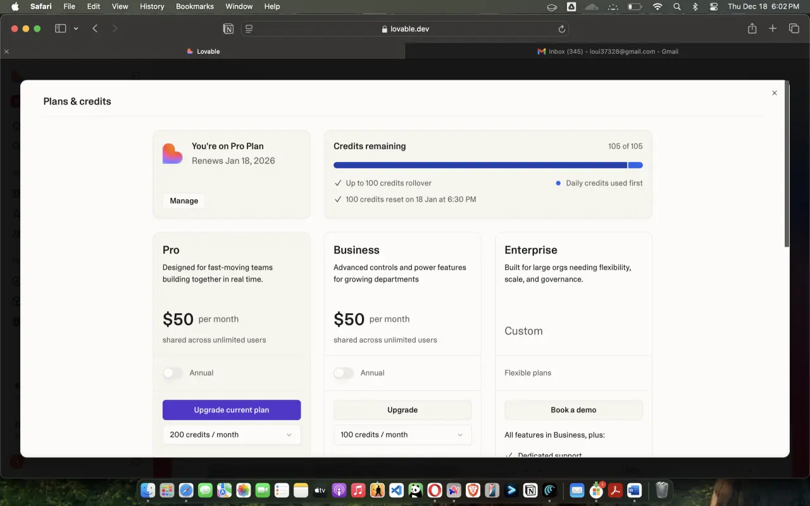Click the Wi-Fi status icon
The height and width of the screenshot is (506, 810).
(657, 6)
